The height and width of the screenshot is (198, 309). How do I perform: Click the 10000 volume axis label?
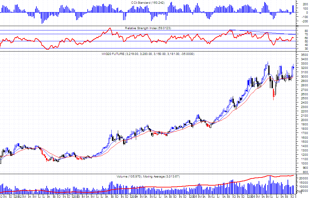point(304,187)
